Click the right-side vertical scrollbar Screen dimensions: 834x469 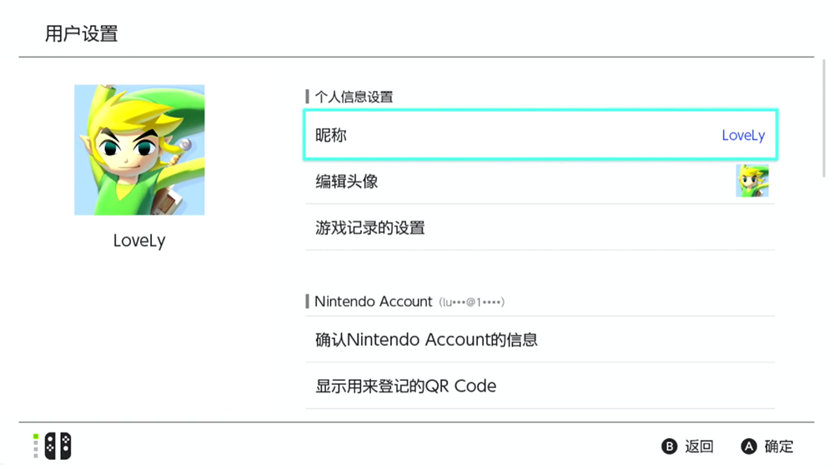(824, 118)
